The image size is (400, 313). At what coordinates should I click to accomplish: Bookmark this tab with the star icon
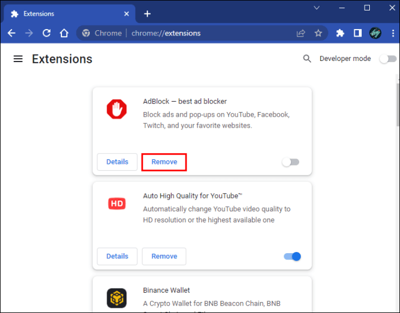pyautogui.click(x=318, y=33)
